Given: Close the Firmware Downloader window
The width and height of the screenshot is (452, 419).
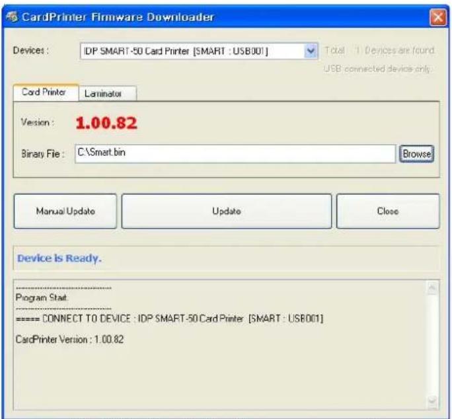Looking at the screenshot, I should click(x=437, y=17).
